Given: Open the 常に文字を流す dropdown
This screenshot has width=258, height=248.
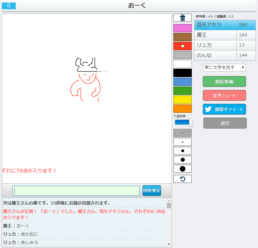Looking at the screenshot, I should (224, 67).
